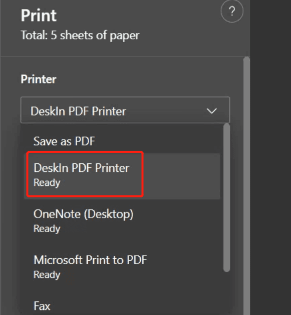Image resolution: width=291 pixels, height=315 pixels.
Task: Click list scrollbar track below the thumb
Action: pos(227,293)
